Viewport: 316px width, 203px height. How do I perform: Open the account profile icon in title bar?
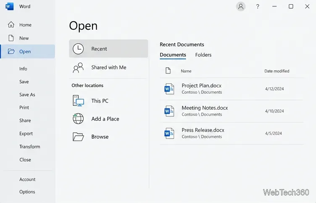tap(241, 6)
